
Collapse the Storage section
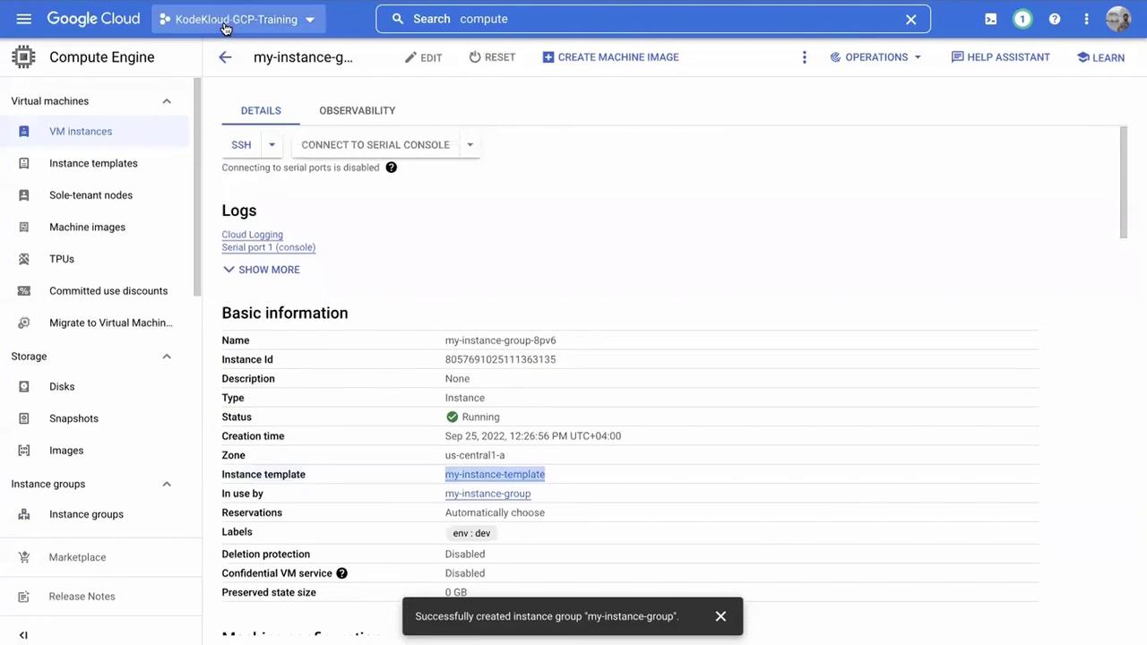[x=167, y=357]
